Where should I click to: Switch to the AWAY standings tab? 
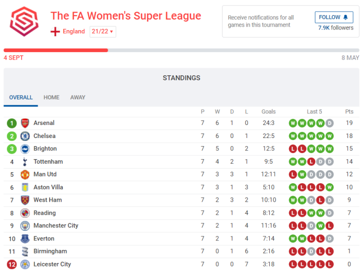[x=78, y=97]
